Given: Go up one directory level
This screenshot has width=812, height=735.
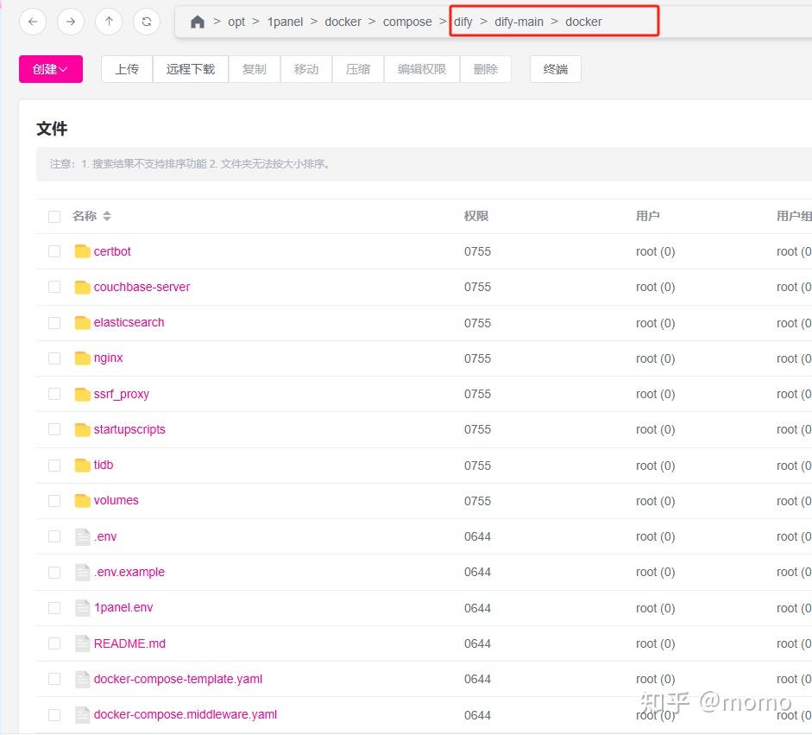Looking at the screenshot, I should [108, 22].
